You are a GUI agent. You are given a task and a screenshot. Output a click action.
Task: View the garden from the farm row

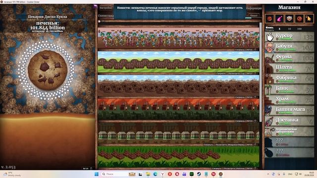coord(237,74)
